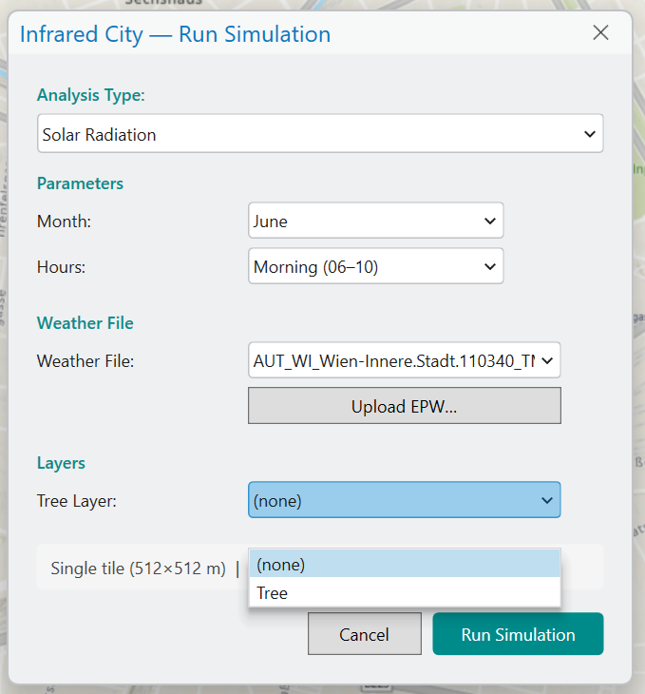This screenshot has width=645, height=694.
Task: Open the Month dropdown set to June
Action: (x=375, y=221)
